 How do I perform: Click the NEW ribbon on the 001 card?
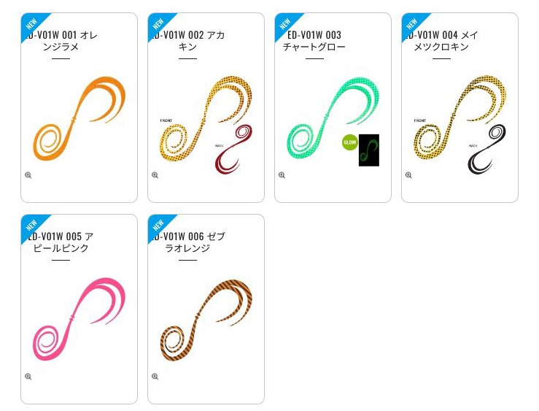pyautogui.click(x=33, y=24)
